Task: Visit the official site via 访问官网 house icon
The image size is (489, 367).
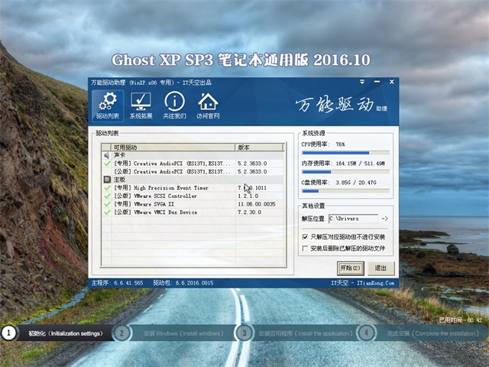Action: [x=208, y=106]
